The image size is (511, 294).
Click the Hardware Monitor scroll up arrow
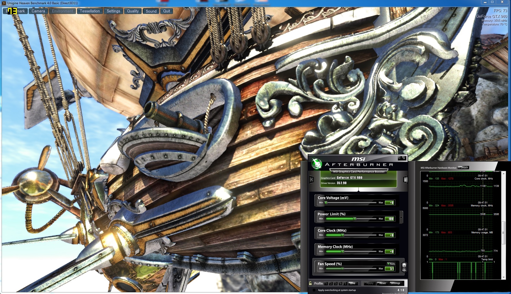pos(504,174)
